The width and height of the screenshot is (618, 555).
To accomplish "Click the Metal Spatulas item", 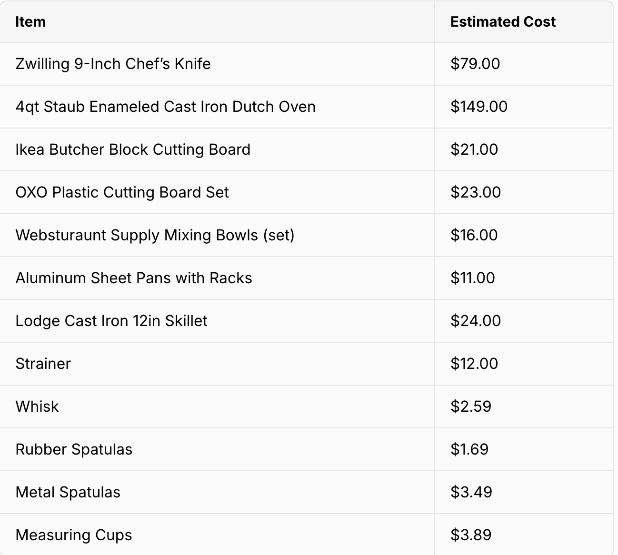I will point(68,492).
